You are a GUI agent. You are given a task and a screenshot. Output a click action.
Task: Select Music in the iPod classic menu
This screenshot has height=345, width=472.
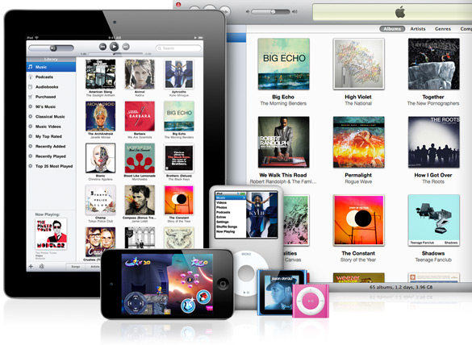pyautogui.click(x=231, y=198)
